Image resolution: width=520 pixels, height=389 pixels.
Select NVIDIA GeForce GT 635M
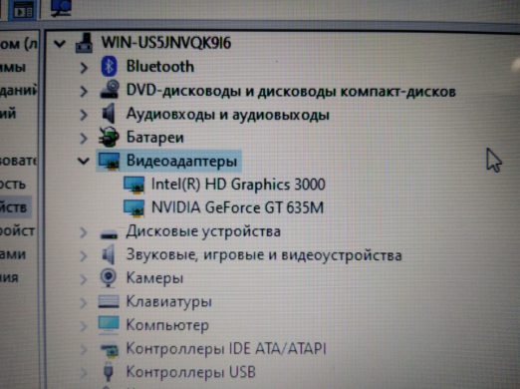(x=237, y=207)
